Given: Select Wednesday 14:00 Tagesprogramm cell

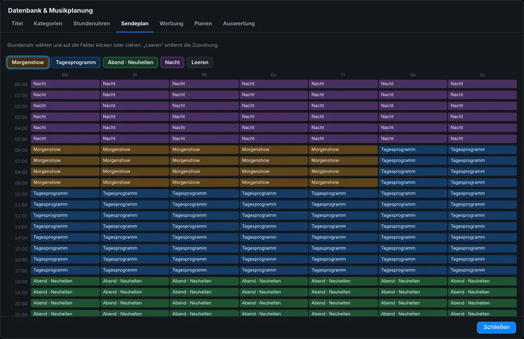Looking at the screenshot, I should (x=204, y=237).
